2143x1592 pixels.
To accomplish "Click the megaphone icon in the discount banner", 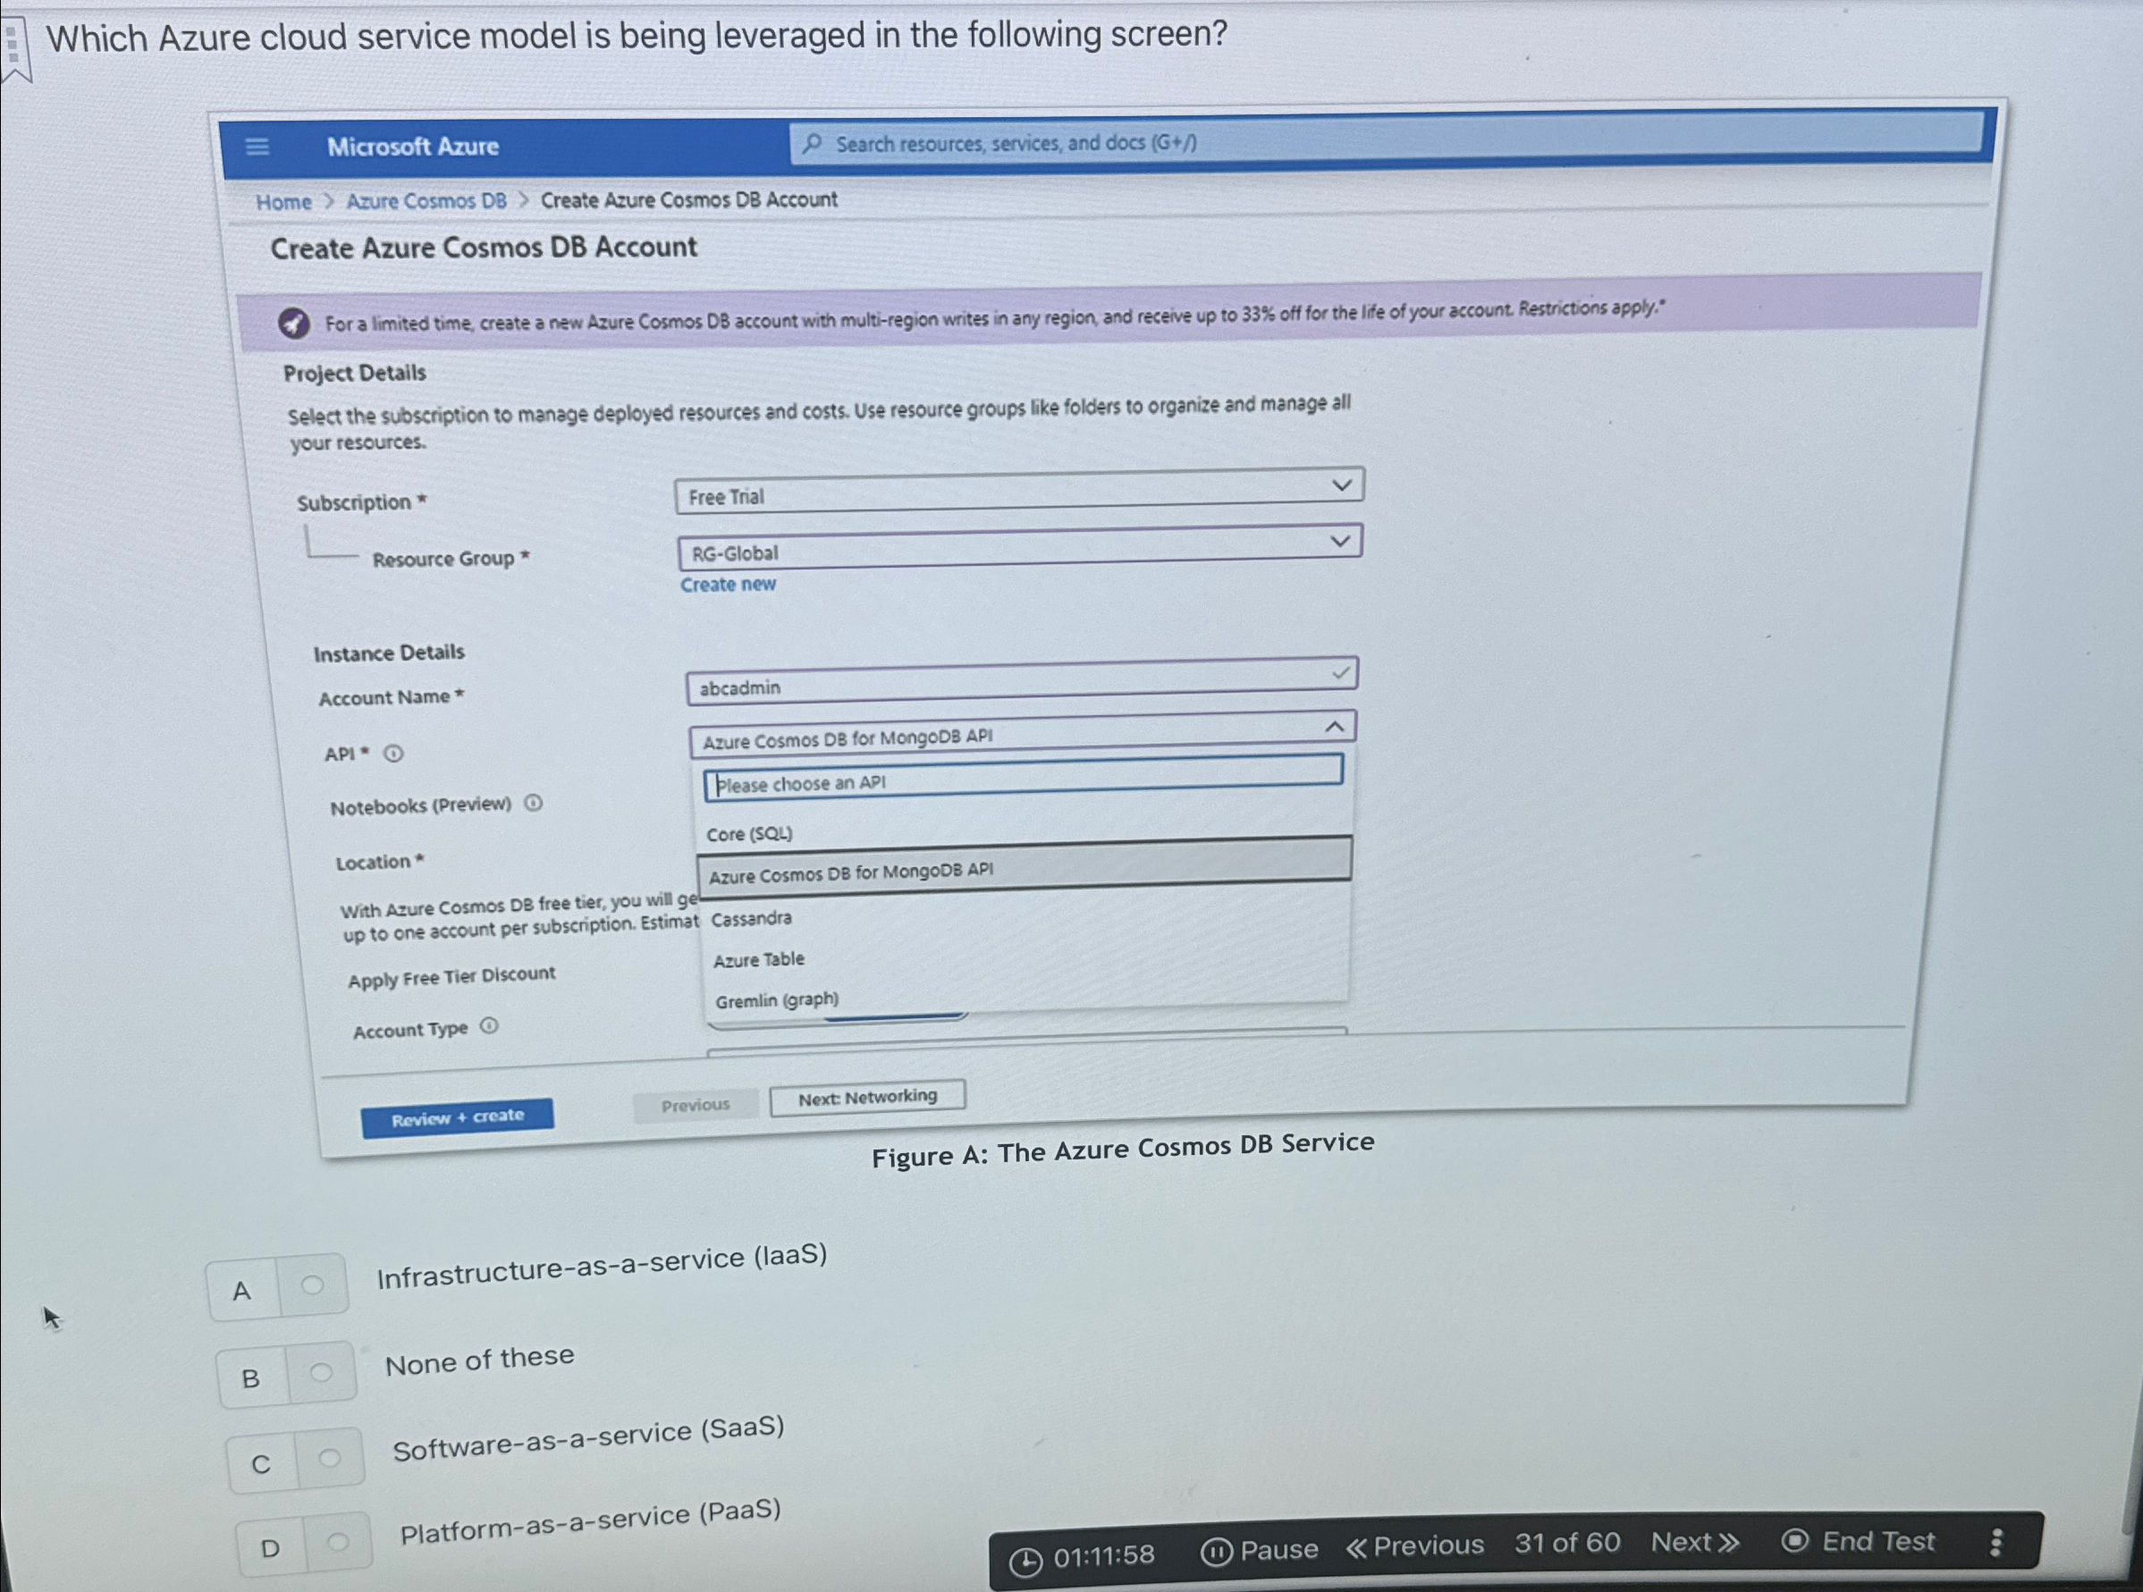I will [294, 322].
